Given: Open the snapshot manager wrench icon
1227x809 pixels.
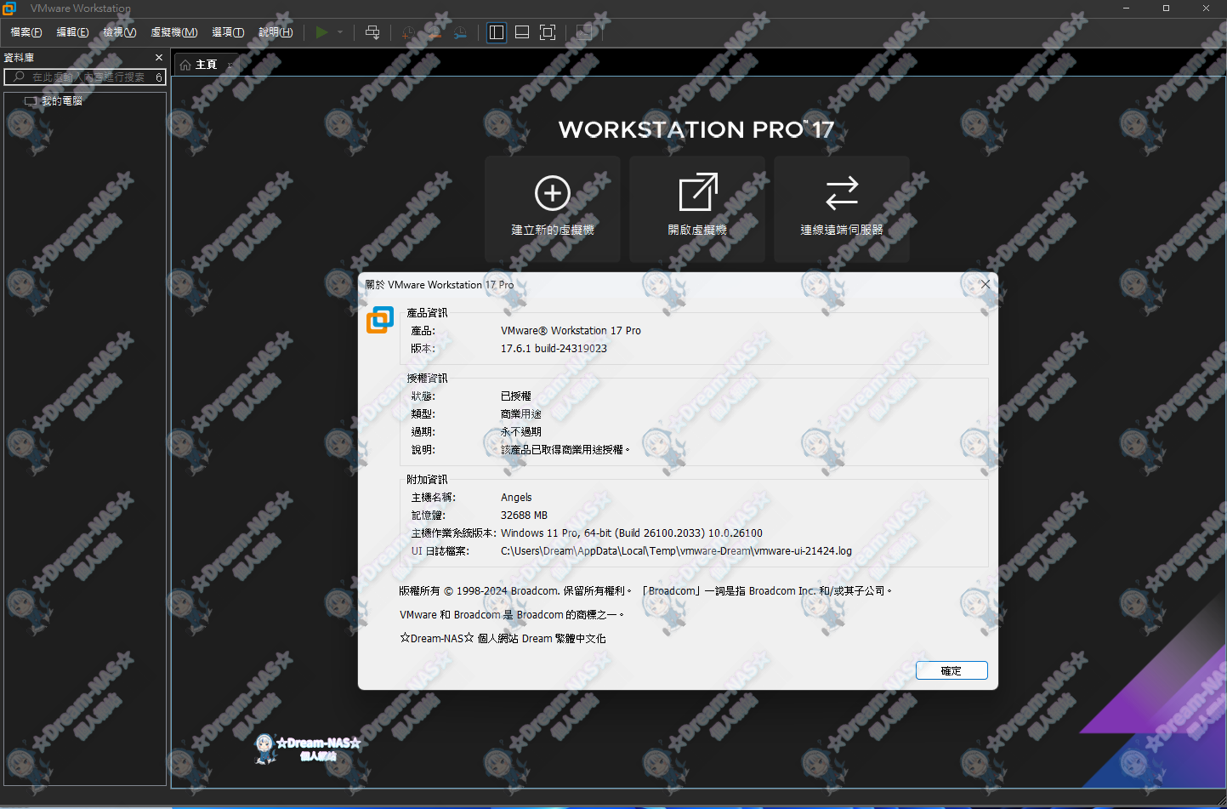Looking at the screenshot, I should point(460,32).
